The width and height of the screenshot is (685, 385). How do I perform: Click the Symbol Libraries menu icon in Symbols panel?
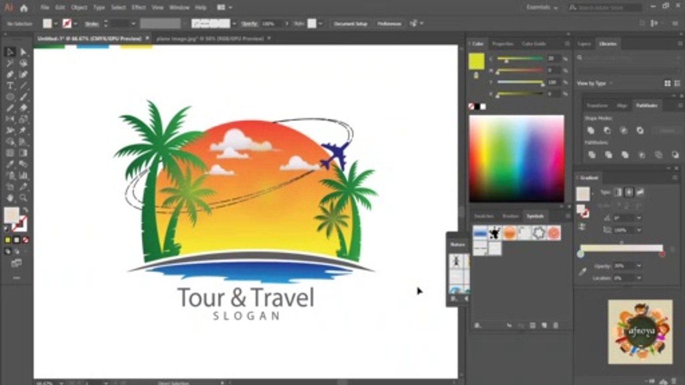point(477,325)
